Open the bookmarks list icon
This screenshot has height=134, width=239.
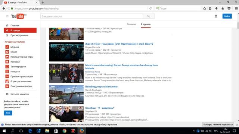pos(210,9)
